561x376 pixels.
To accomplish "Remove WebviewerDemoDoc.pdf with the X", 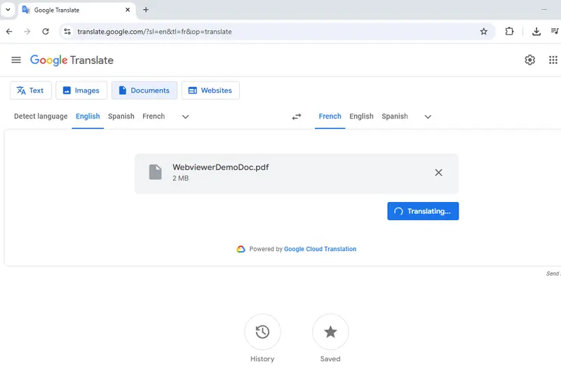I will 439,173.
